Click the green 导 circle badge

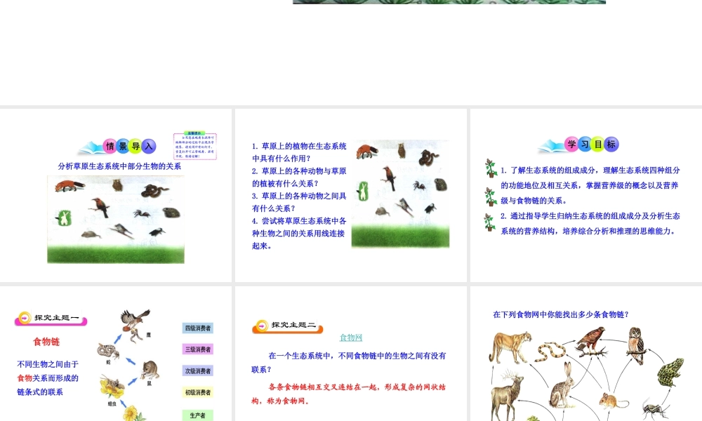point(135,146)
